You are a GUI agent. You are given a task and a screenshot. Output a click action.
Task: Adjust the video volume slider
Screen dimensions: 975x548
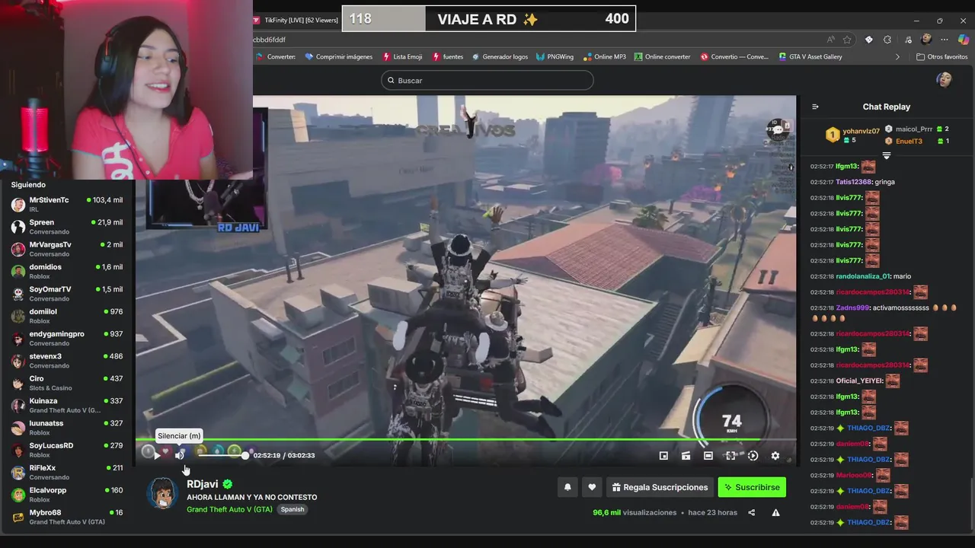click(222, 455)
